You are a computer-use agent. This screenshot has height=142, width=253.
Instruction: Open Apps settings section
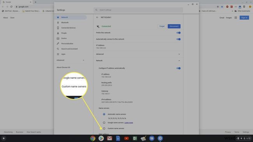(63, 54)
